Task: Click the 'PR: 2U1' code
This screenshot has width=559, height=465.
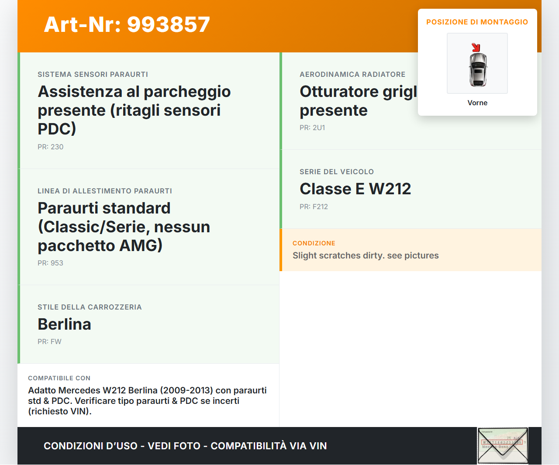Action: click(x=312, y=128)
